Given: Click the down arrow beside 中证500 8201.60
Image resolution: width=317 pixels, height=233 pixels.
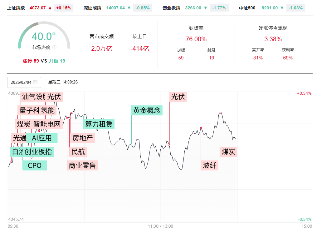Looking at the screenshot, I should coord(282,8).
